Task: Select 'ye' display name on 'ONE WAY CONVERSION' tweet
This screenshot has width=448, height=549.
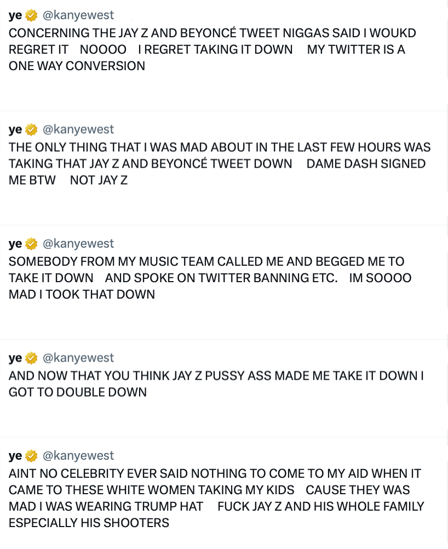Action: pos(15,16)
